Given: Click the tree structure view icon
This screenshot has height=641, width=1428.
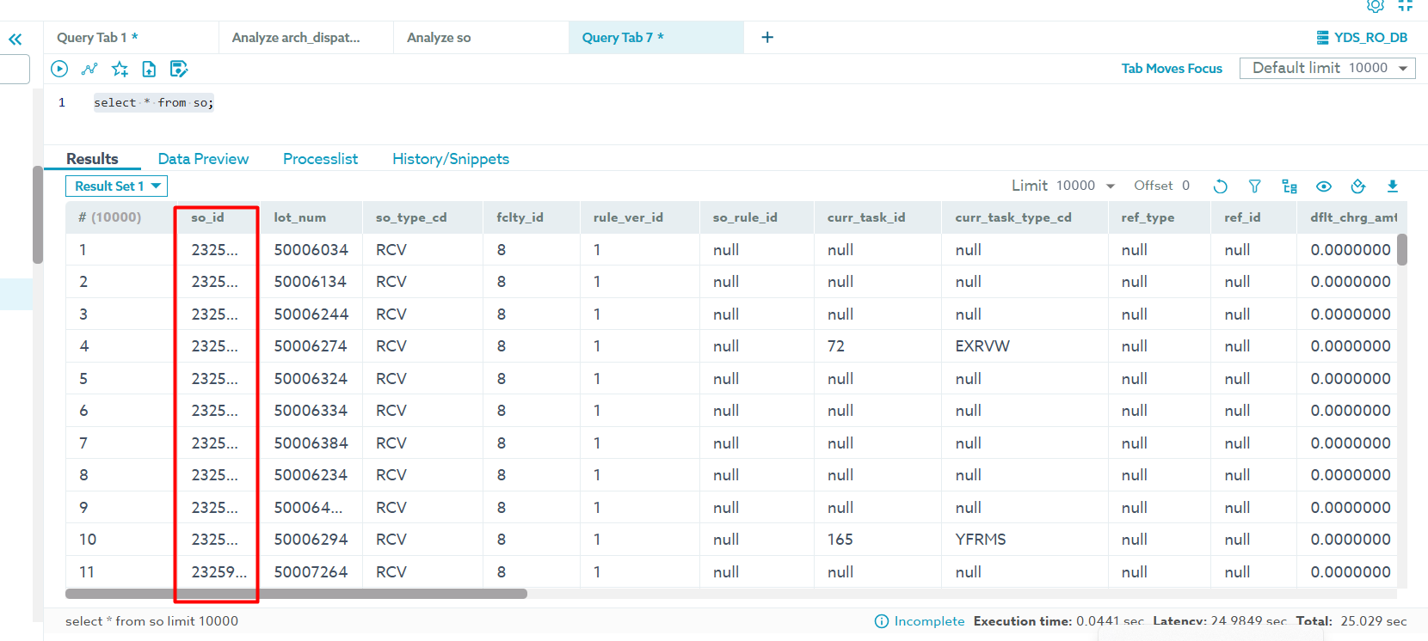Looking at the screenshot, I should coord(1289,186).
